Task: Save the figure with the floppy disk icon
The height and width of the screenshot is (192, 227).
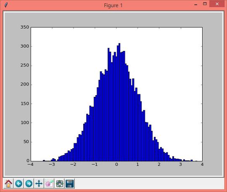Action: click(70, 184)
